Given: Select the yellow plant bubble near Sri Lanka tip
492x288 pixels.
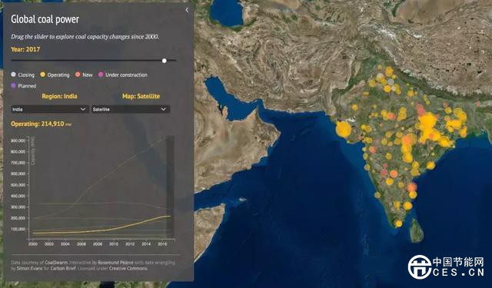Looking at the screenshot, I should click(398, 223).
